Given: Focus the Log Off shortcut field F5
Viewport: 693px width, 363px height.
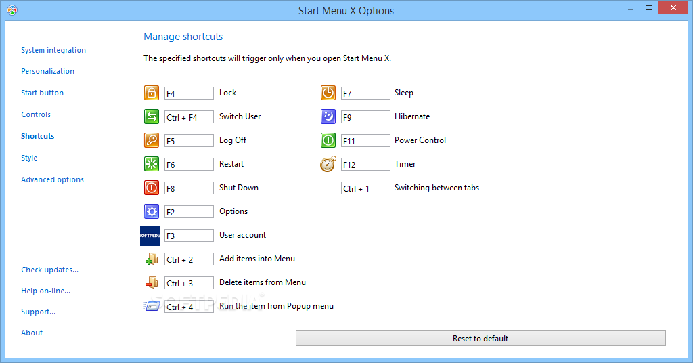Looking at the screenshot, I should 189,141.
